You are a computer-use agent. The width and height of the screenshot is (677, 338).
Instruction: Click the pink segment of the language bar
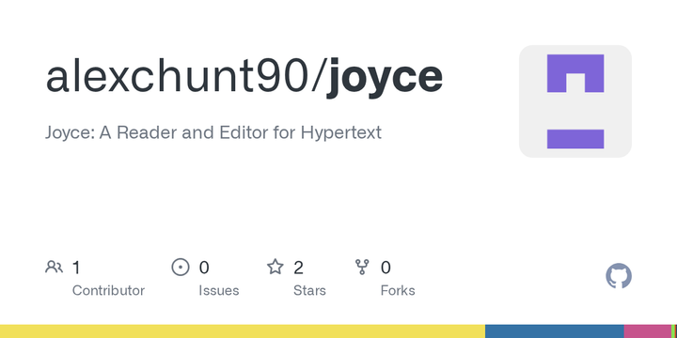pyautogui.click(x=648, y=331)
